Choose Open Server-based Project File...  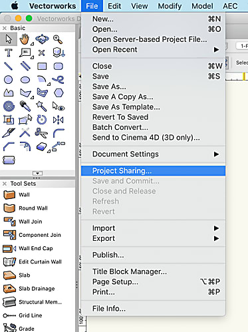tap(154, 39)
